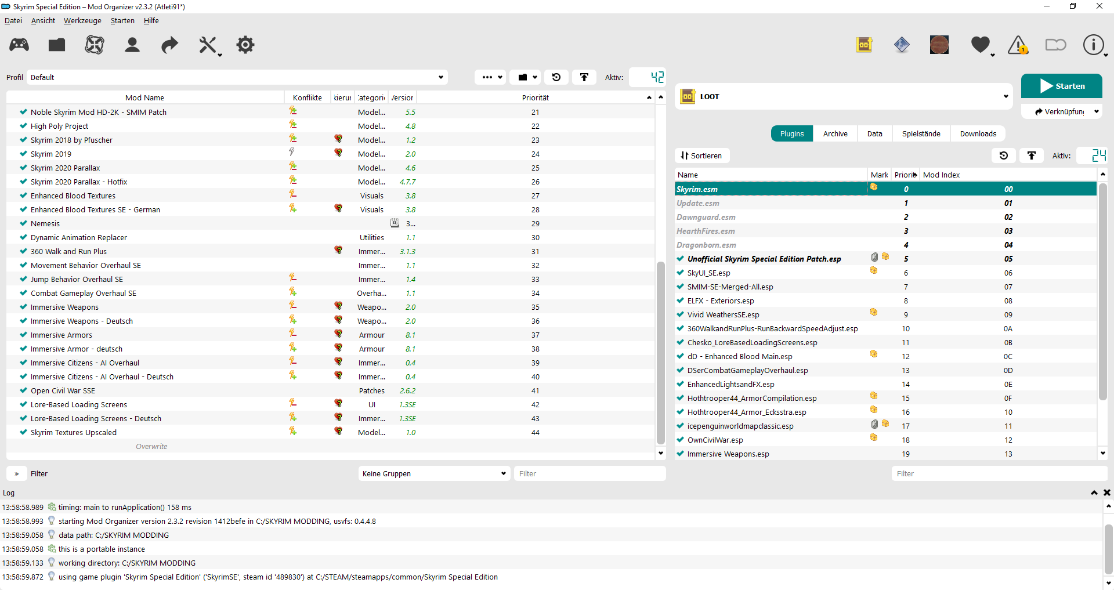The image size is (1114, 590).
Task: Open settings with the gear icon
Action: click(x=245, y=45)
